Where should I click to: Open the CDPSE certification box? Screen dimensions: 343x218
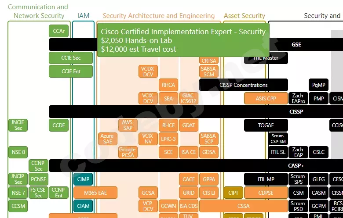[x=266, y=193]
